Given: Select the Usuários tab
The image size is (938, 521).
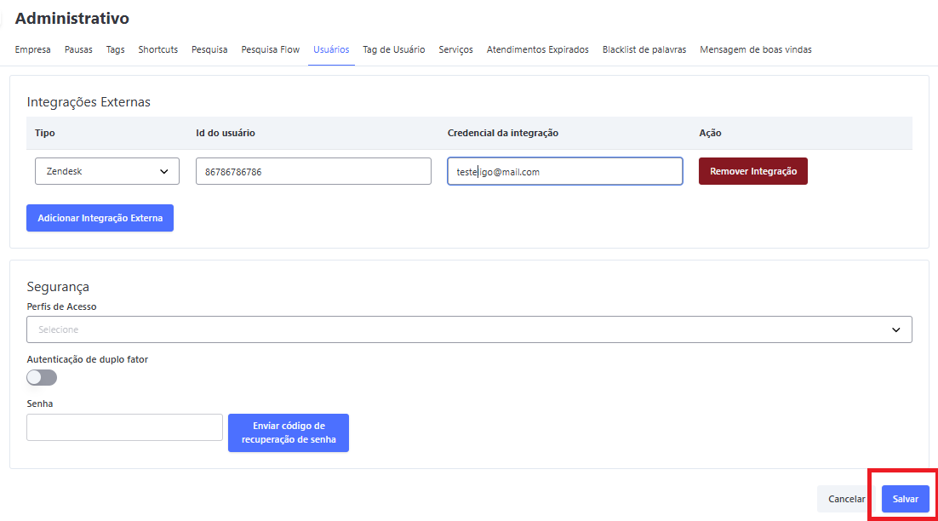Looking at the screenshot, I should [x=331, y=49].
